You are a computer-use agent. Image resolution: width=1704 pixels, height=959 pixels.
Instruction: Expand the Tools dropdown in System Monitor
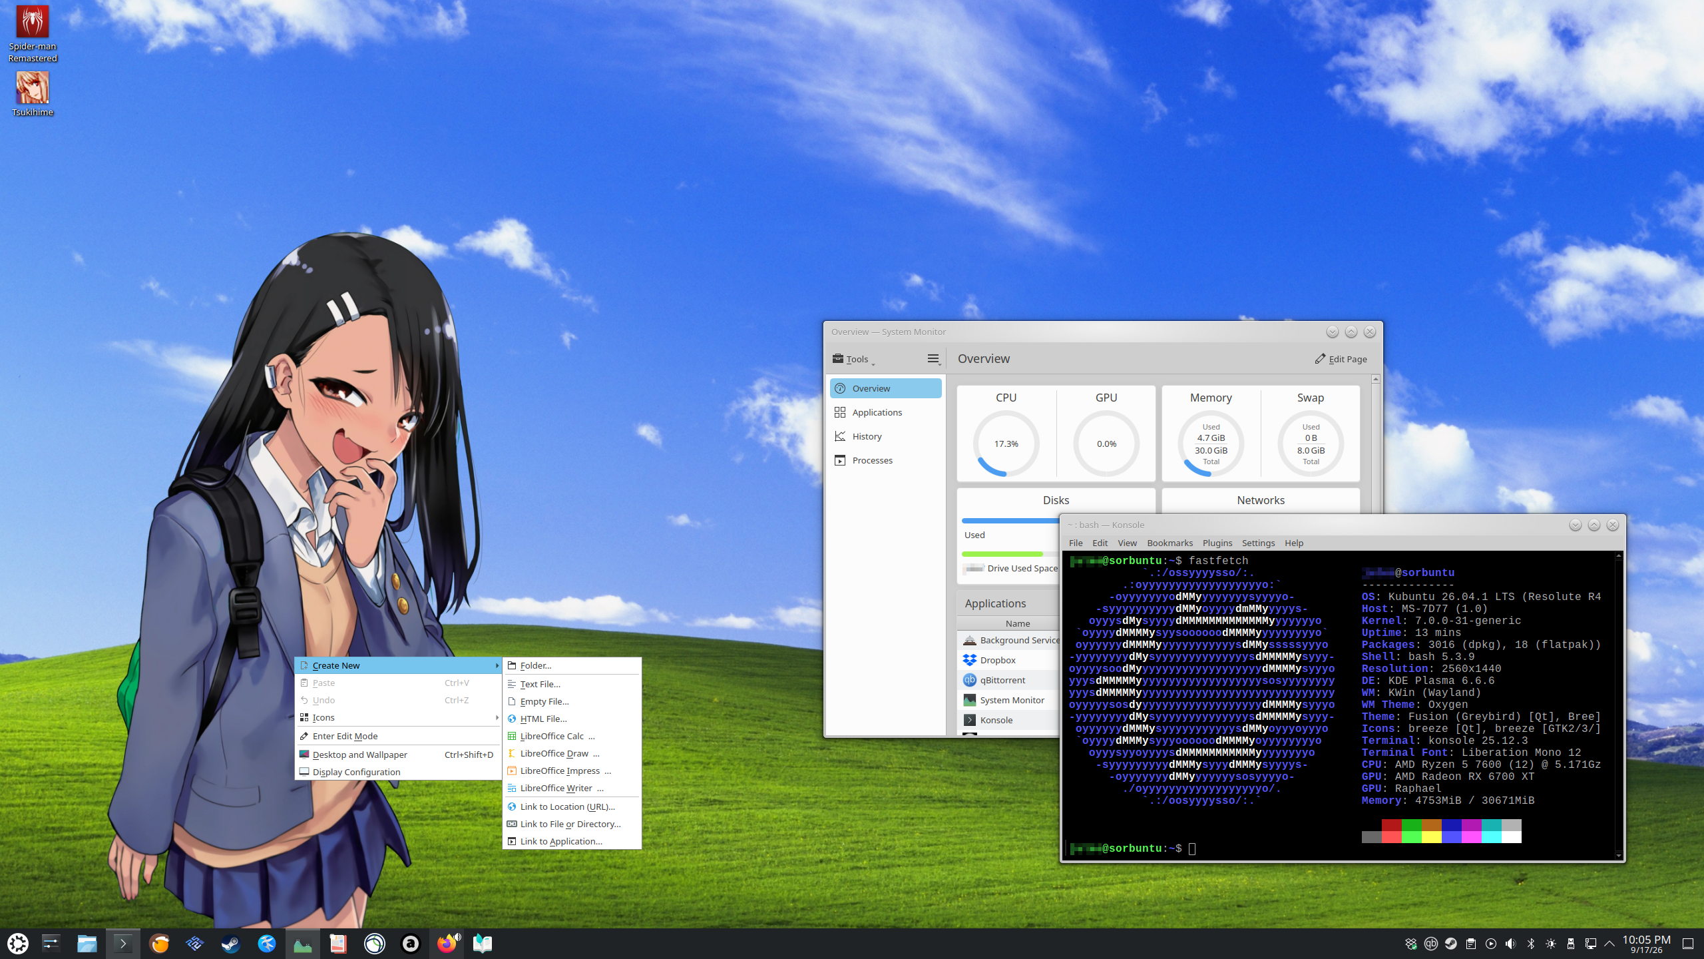(x=853, y=359)
